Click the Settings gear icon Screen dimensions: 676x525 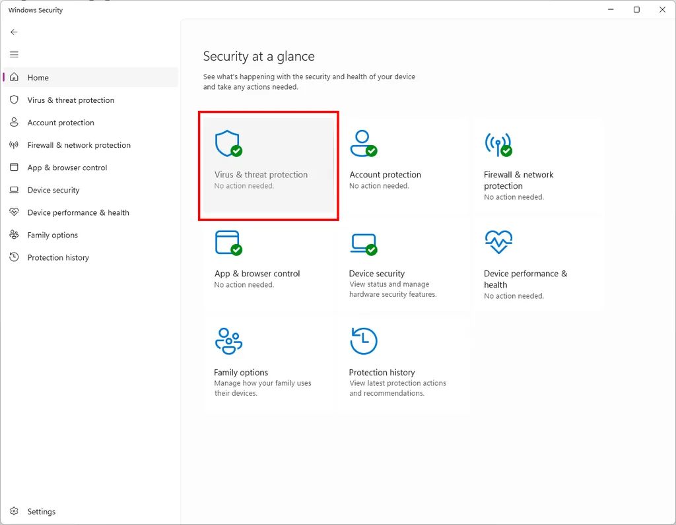tap(15, 511)
